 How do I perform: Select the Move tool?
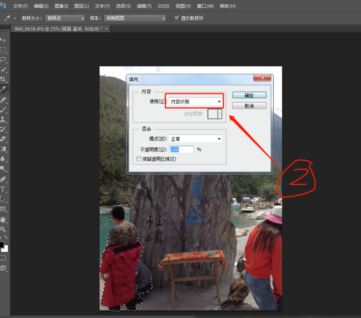3,40
